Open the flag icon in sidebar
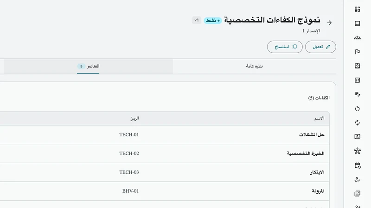The width and height of the screenshot is (371, 208). tap(357, 52)
